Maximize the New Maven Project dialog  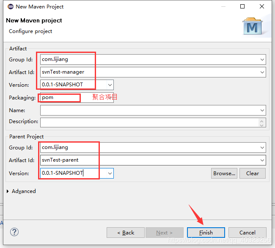[x=242, y=7]
